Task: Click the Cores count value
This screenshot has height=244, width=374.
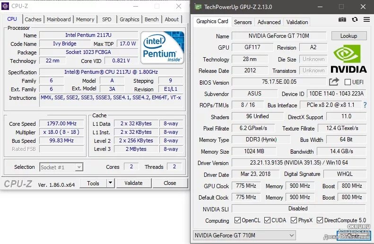Action: tap(131, 166)
